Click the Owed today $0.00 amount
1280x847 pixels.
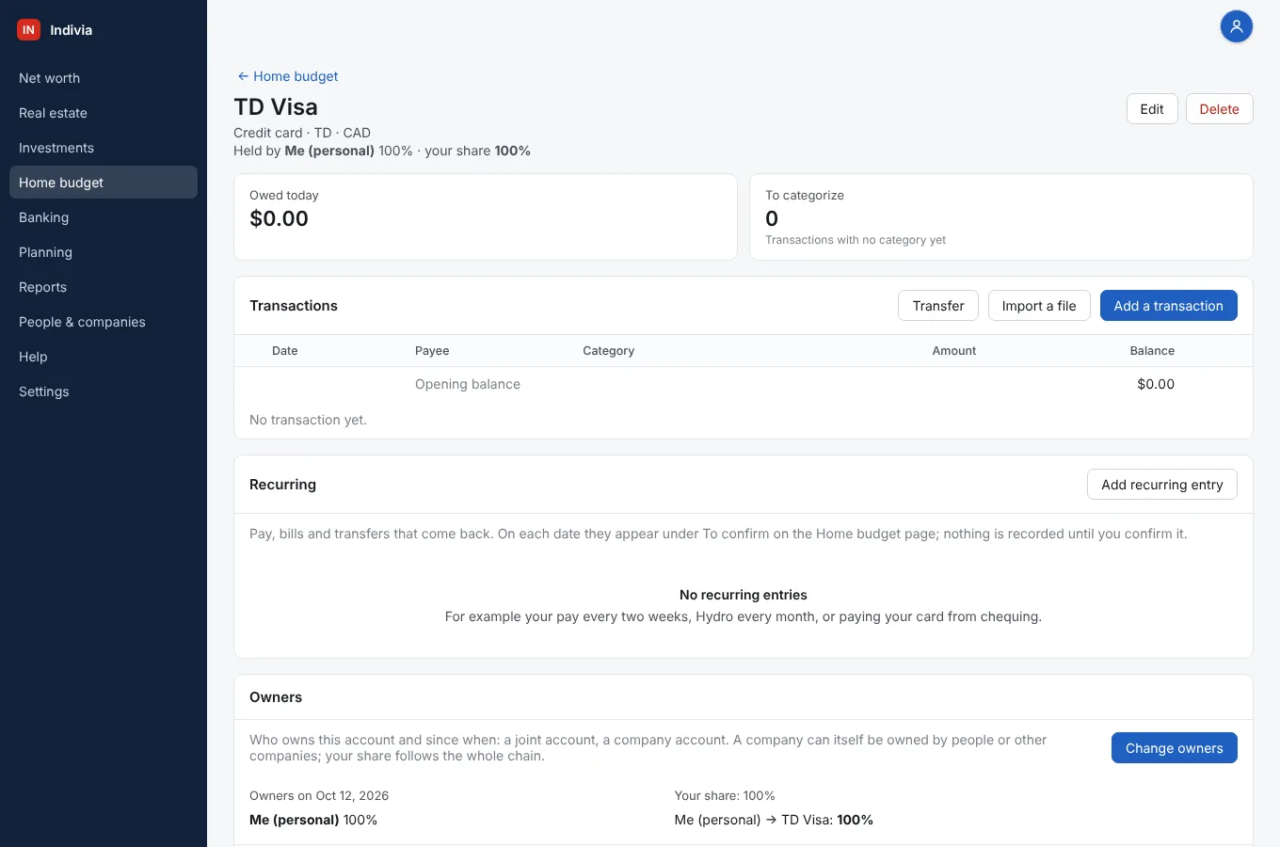coord(279,218)
